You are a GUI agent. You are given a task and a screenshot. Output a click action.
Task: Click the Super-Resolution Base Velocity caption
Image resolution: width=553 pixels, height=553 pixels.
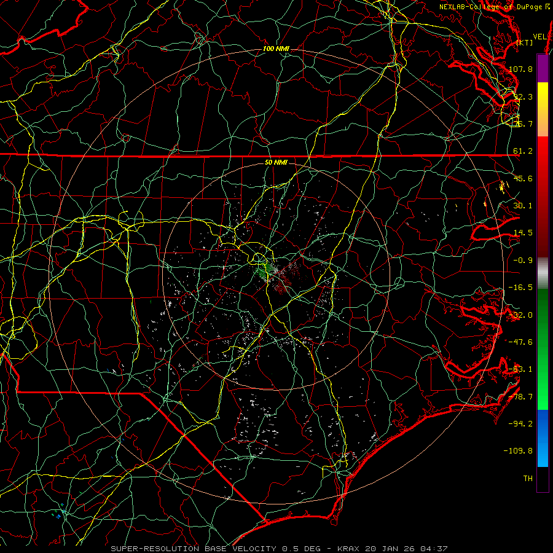279,549
